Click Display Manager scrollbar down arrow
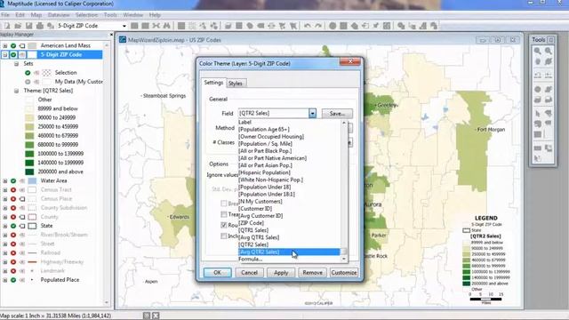 [x=107, y=302]
